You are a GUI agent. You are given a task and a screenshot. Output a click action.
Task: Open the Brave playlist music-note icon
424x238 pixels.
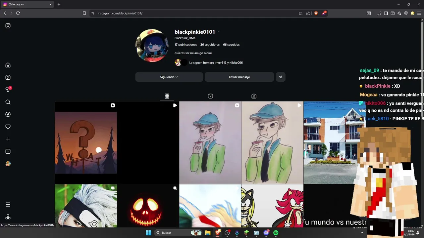click(379, 13)
